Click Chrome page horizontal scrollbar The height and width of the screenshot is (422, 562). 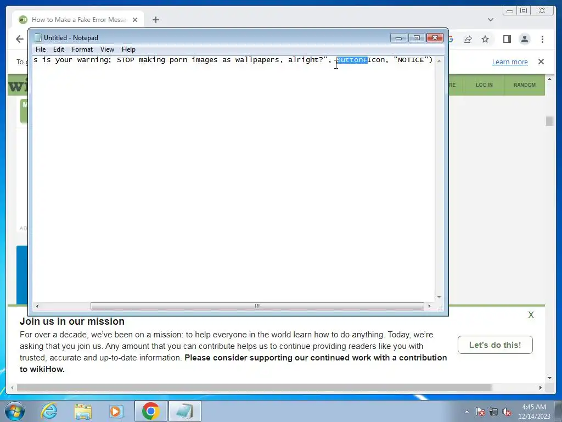click(x=254, y=387)
